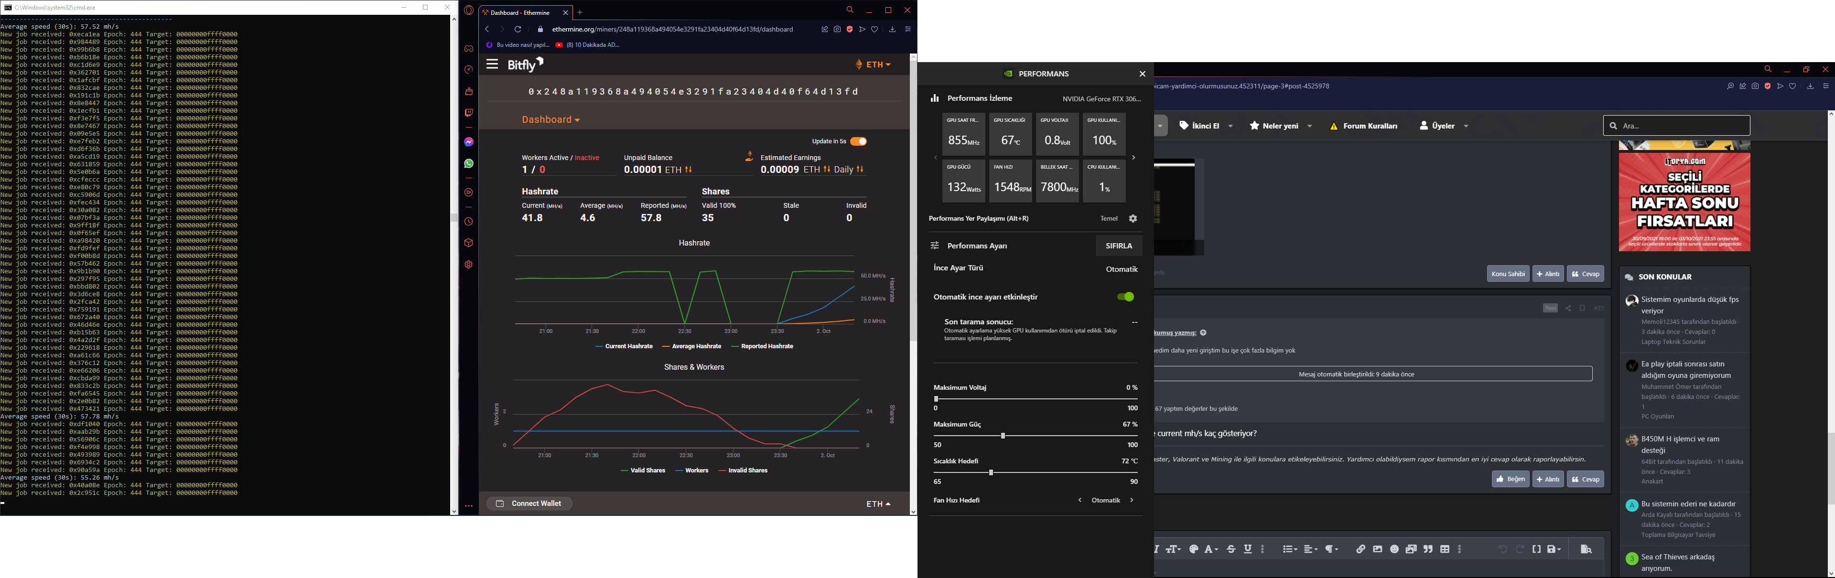This screenshot has height=578, width=1835.
Task: Apply strikethrough formatting in the editor
Action: [1231, 549]
